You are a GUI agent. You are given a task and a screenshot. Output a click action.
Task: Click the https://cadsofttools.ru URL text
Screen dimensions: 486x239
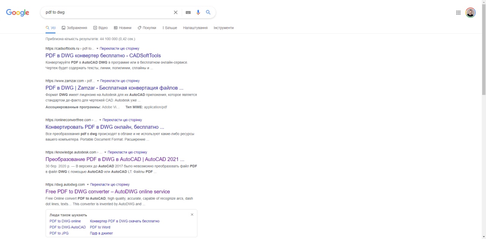[x=62, y=48]
